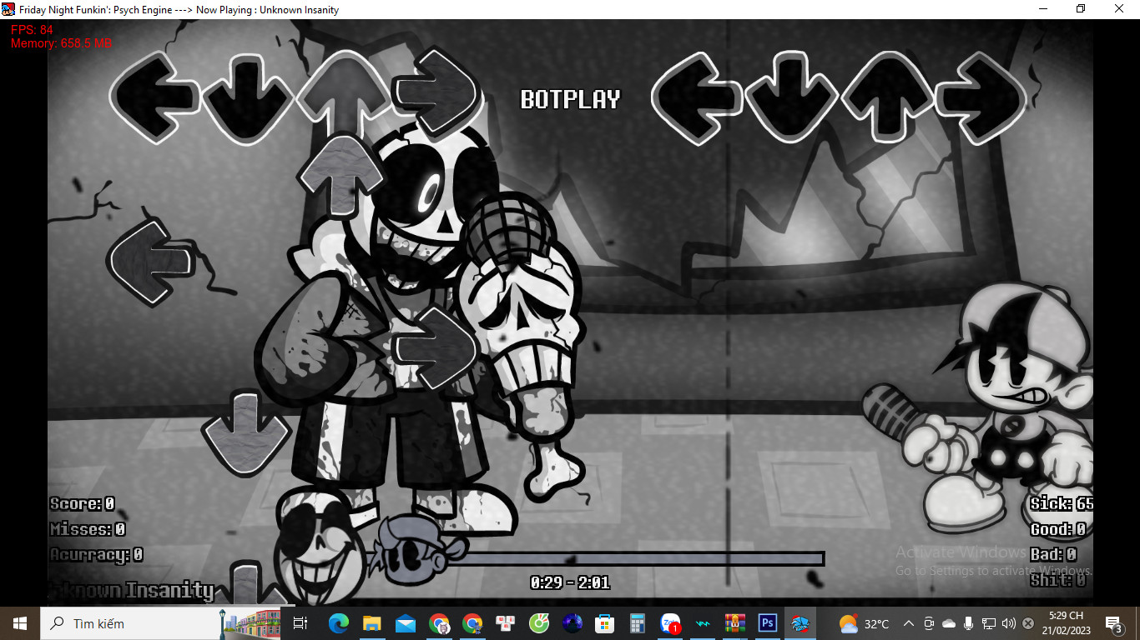Open WinRAR from the taskbar
This screenshot has height=640, width=1140.
coord(735,623)
